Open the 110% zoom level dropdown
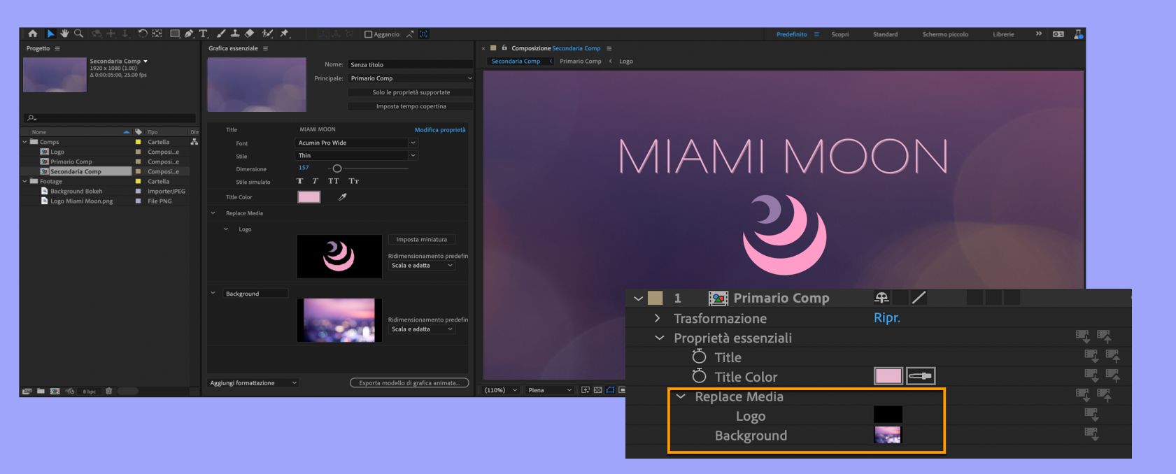The width and height of the screenshot is (1176, 474). pos(501,390)
